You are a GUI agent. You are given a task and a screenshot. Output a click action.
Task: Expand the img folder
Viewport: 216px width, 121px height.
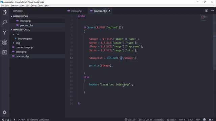(18, 43)
